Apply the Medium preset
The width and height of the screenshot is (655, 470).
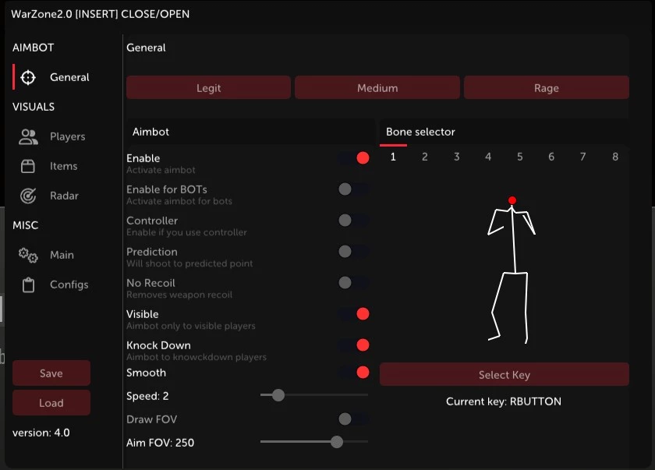click(377, 87)
